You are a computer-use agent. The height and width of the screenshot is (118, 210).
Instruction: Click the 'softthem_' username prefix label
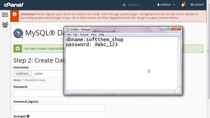23,74
